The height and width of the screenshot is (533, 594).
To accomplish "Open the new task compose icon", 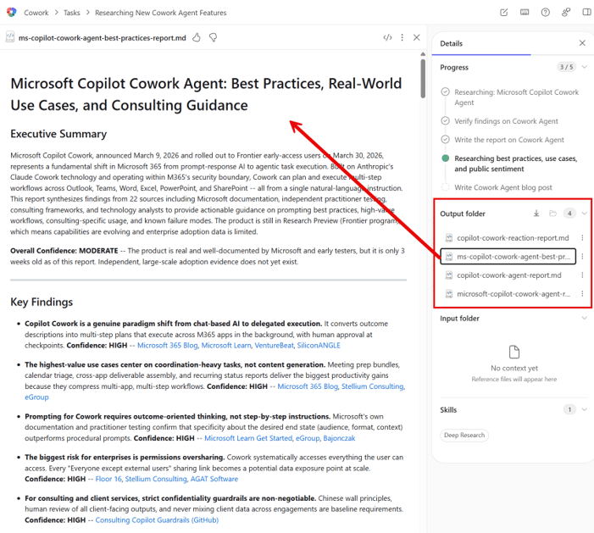I will pyautogui.click(x=504, y=13).
